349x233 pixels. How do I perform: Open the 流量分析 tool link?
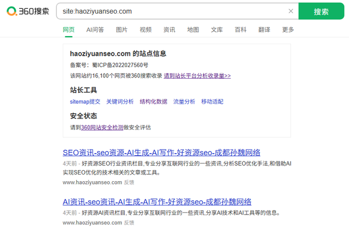pos(184,101)
